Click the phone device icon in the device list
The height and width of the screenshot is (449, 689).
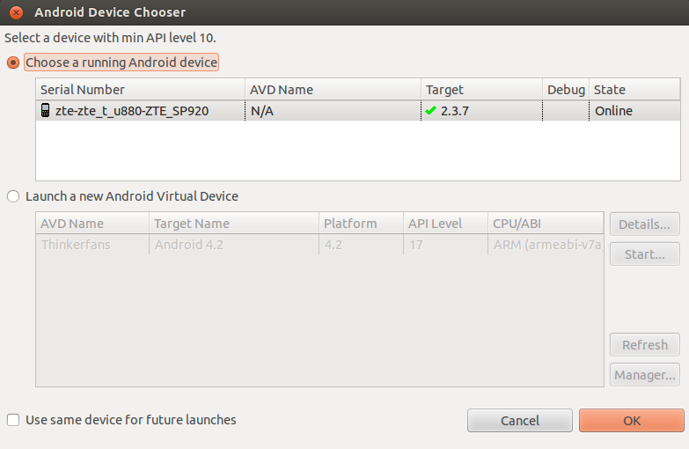point(45,110)
